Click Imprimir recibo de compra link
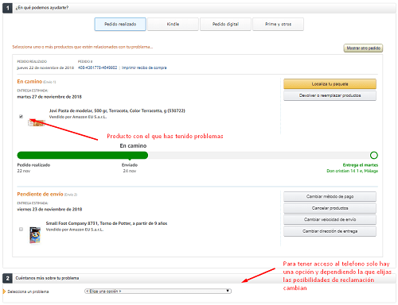The image size is (398, 305). coord(144,68)
